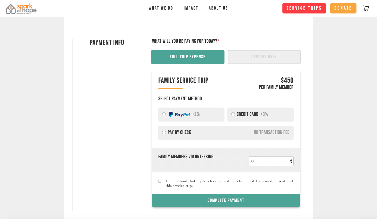
Task: Open the Impact menu item
Action: (x=191, y=8)
